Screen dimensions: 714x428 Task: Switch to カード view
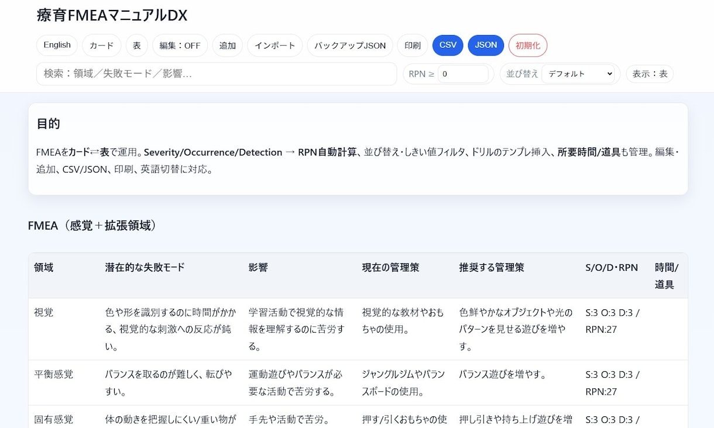point(102,45)
